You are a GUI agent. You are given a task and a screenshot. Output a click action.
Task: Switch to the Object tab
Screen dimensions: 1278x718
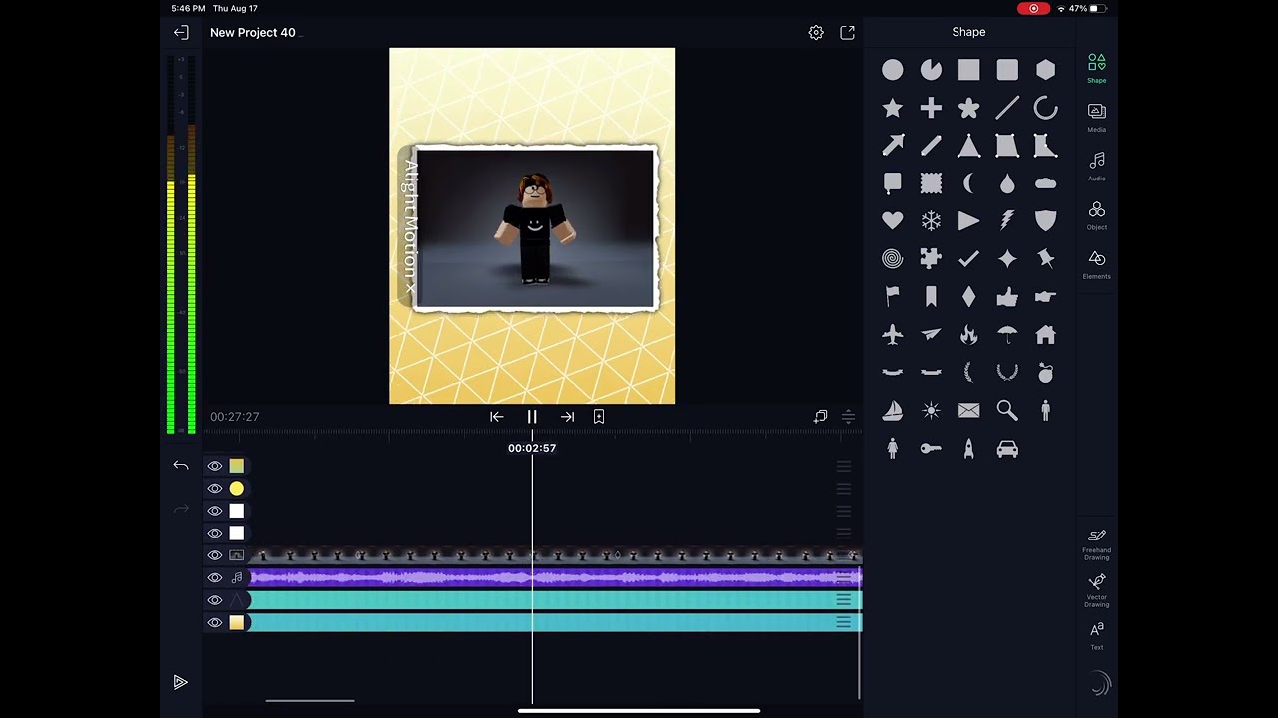tap(1096, 215)
